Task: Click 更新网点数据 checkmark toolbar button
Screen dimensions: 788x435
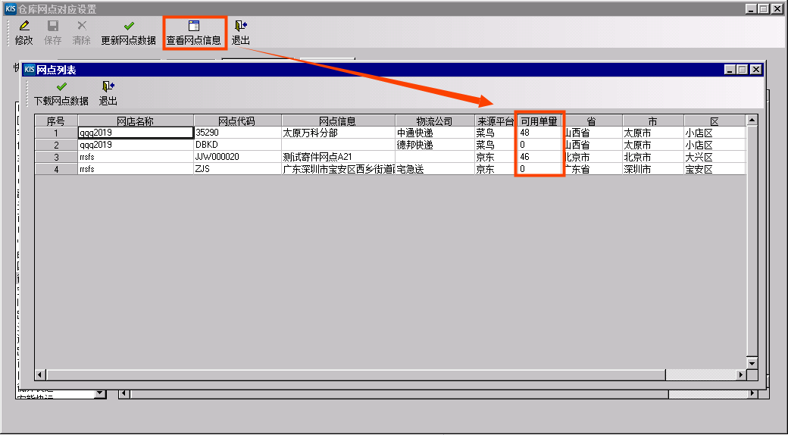Action: (129, 33)
